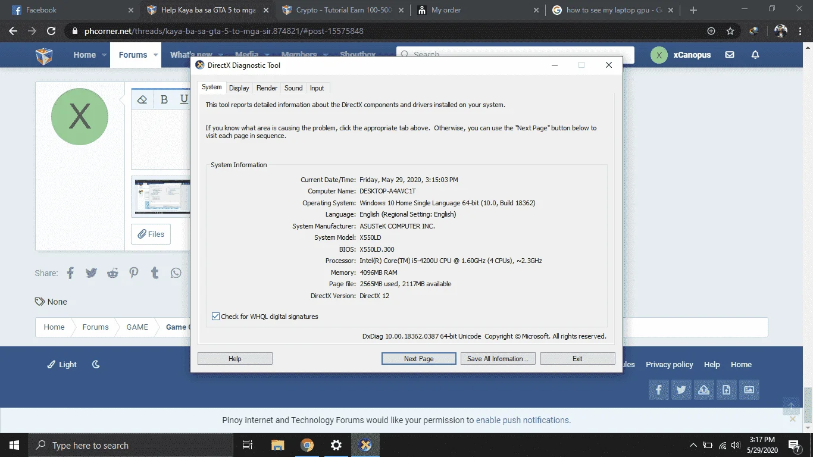Switch to the Light style chooser
Screen dimensions: 813x457
(x=62, y=365)
